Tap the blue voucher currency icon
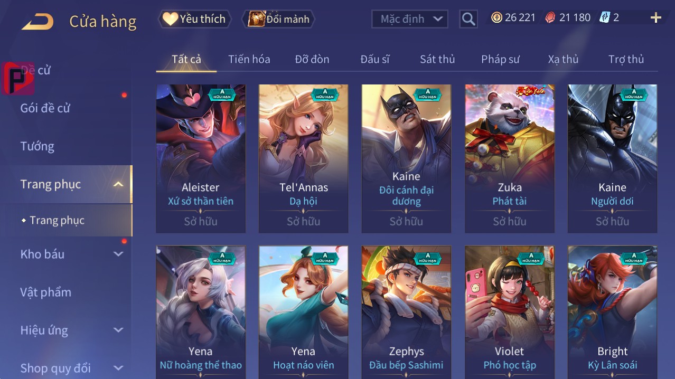 (x=605, y=17)
